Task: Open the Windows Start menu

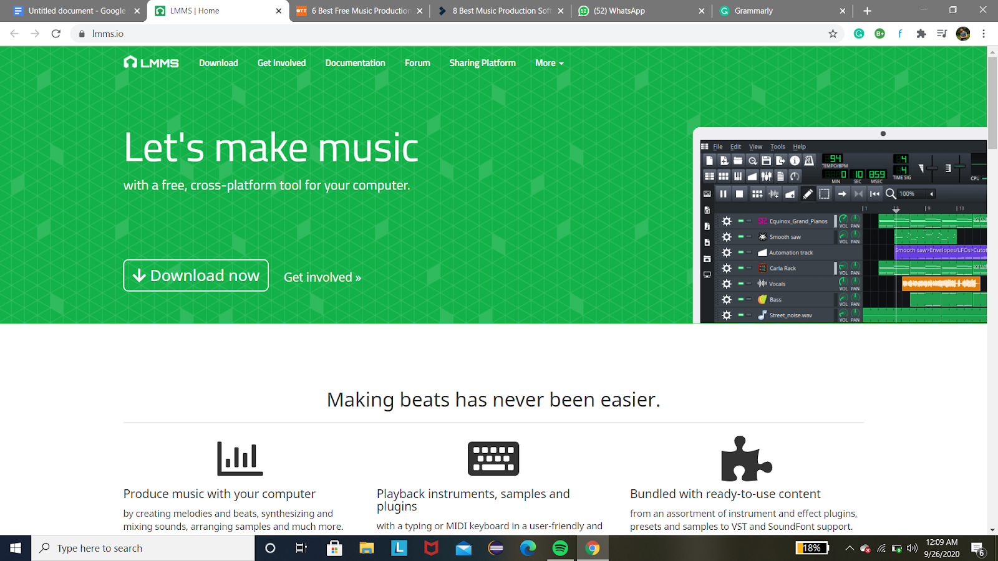Action: [x=16, y=548]
